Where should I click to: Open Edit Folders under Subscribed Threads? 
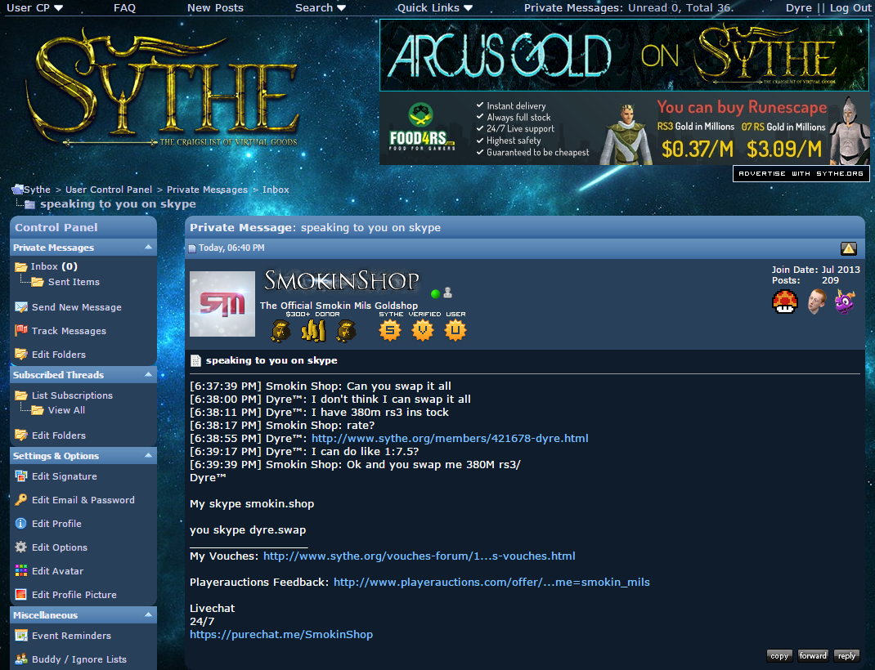(x=59, y=435)
